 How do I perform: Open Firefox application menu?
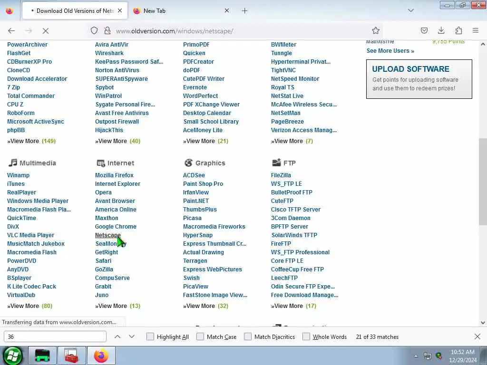tap(476, 30)
